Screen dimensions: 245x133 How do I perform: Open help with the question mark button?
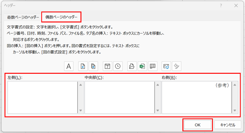click(x=221, y=5)
